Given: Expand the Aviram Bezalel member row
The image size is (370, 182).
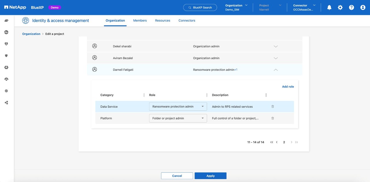Looking at the screenshot, I should pos(275,58).
